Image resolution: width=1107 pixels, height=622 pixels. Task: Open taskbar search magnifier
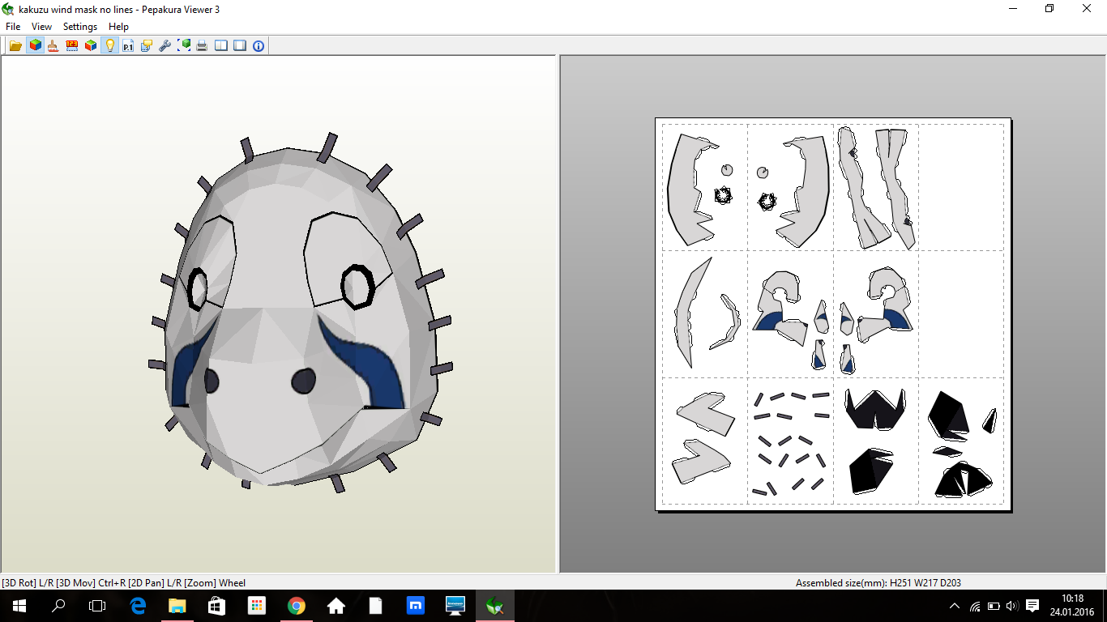58,606
